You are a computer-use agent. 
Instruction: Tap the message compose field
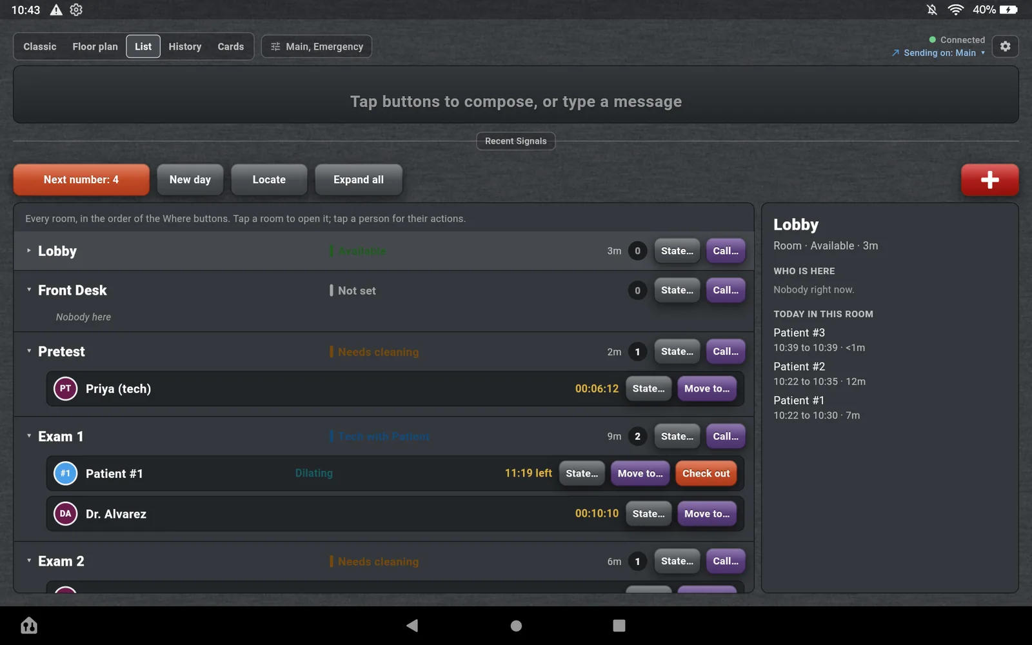coord(516,95)
